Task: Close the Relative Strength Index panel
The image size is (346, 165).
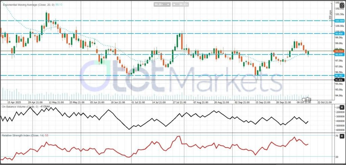Action: coord(342,135)
